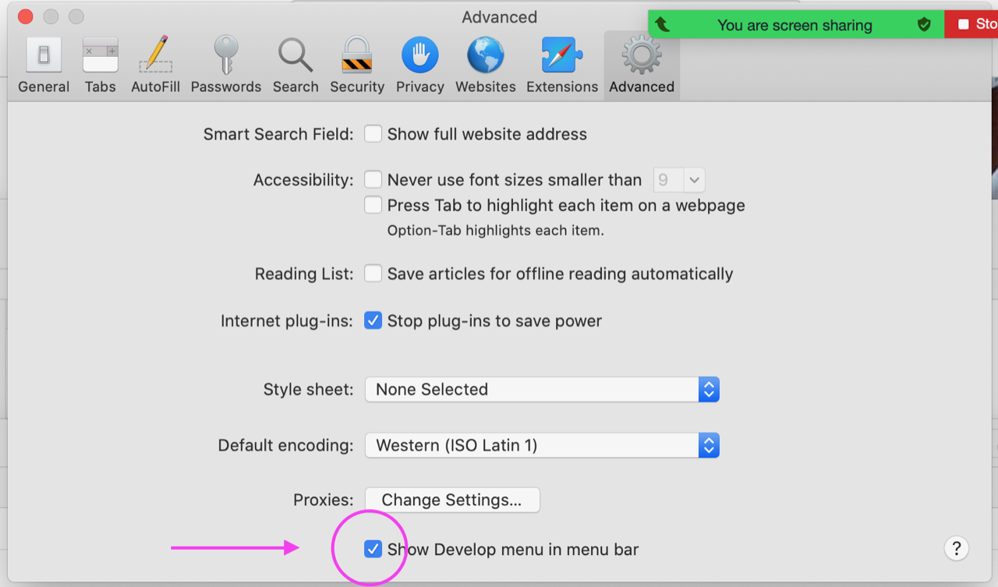Enable Show full website address

[373, 134]
